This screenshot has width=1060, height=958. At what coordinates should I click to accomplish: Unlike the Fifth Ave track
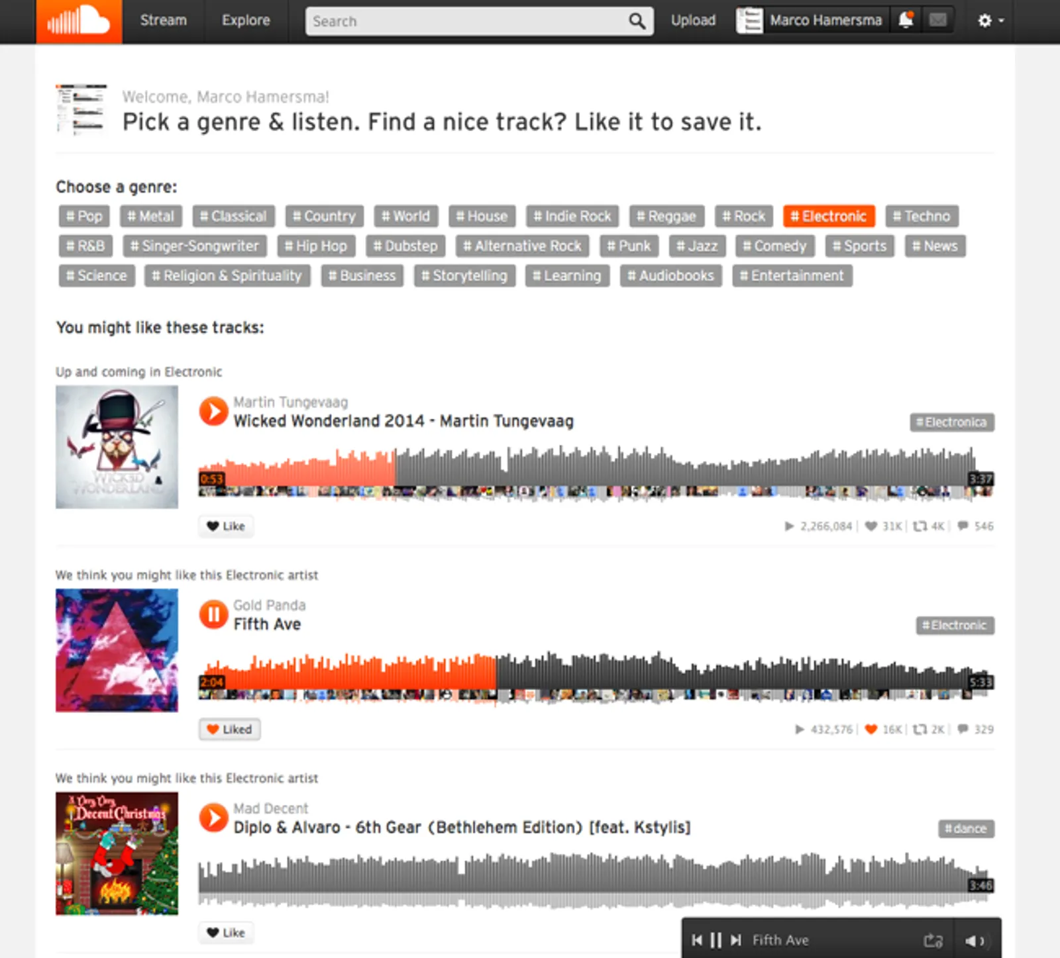(230, 729)
